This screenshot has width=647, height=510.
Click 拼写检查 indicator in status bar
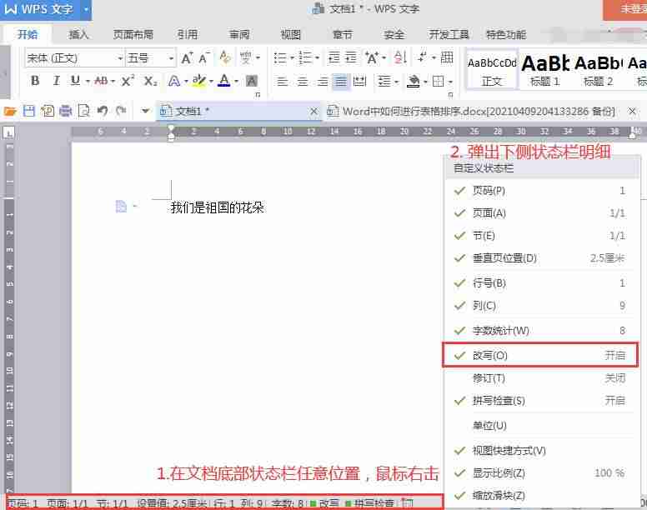pos(369,503)
